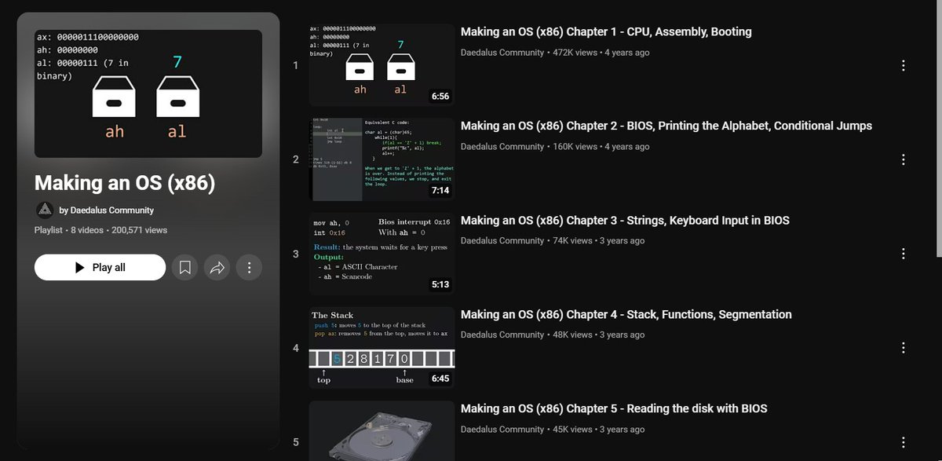The width and height of the screenshot is (942, 461).
Task: Open Chapter 1 - CPU, Assembly, Booting title
Action: point(606,32)
